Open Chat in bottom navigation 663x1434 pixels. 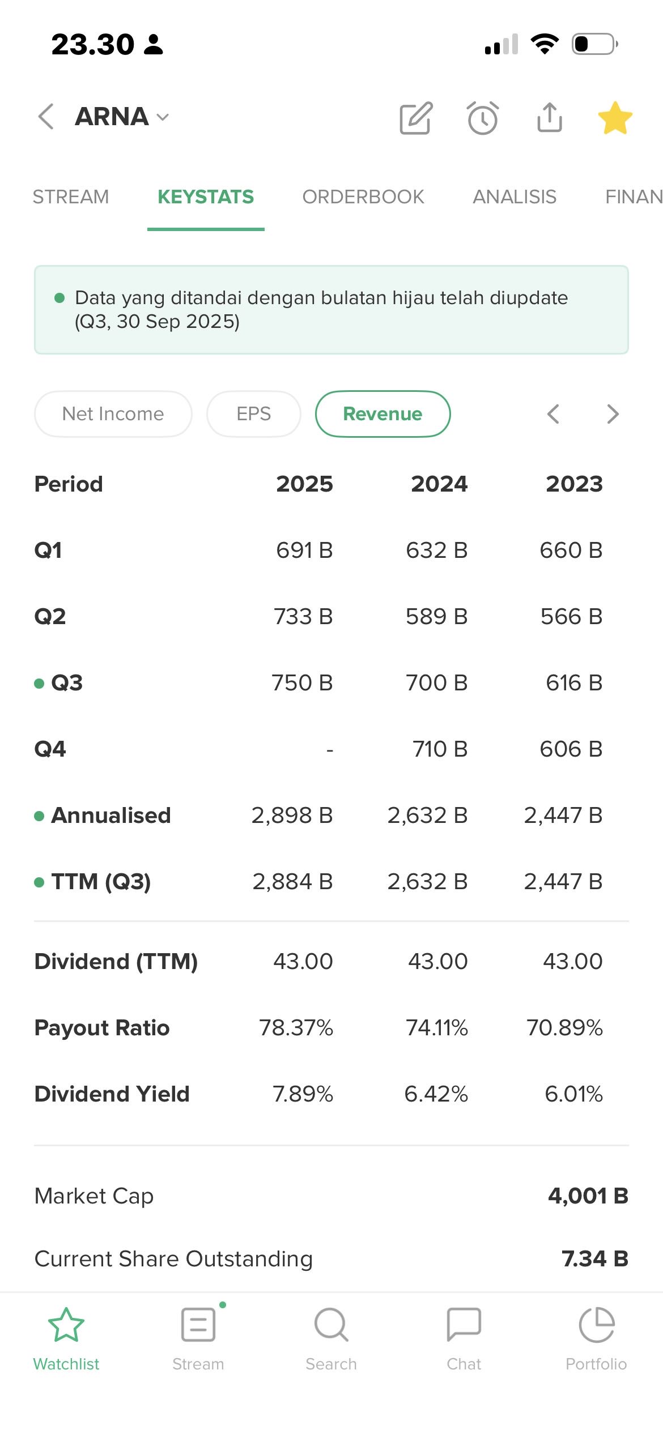pyautogui.click(x=464, y=1338)
